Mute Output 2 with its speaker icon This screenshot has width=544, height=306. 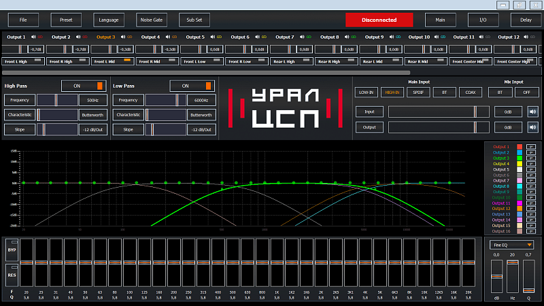pyautogui.click(x=78, y=37)
